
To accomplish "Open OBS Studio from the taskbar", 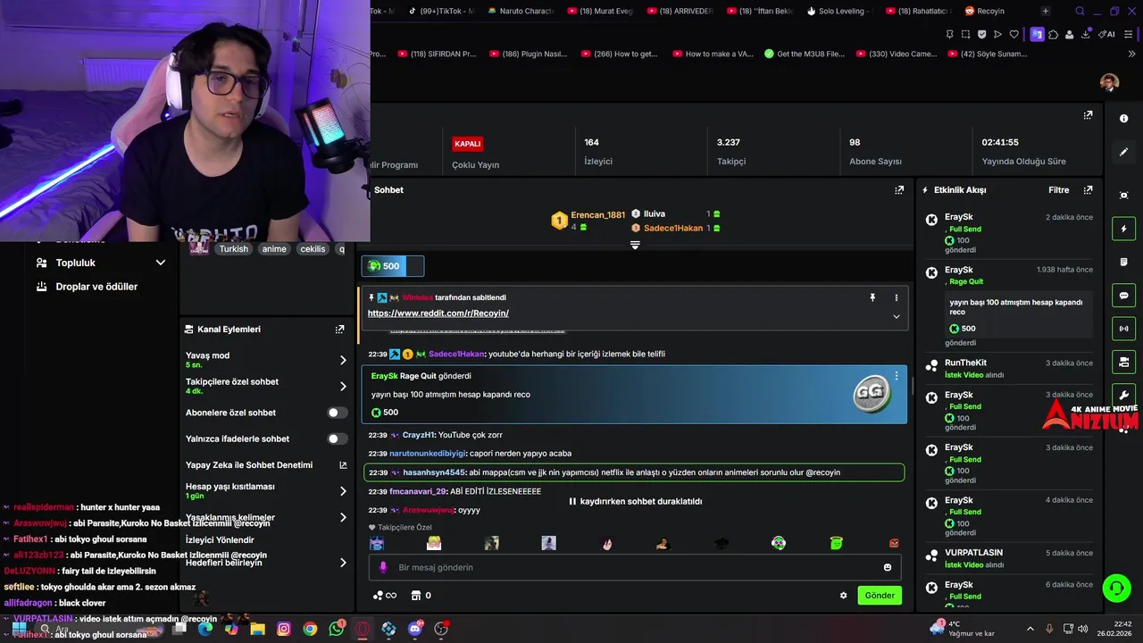I will pyautogui.click(x=441, y=629).
